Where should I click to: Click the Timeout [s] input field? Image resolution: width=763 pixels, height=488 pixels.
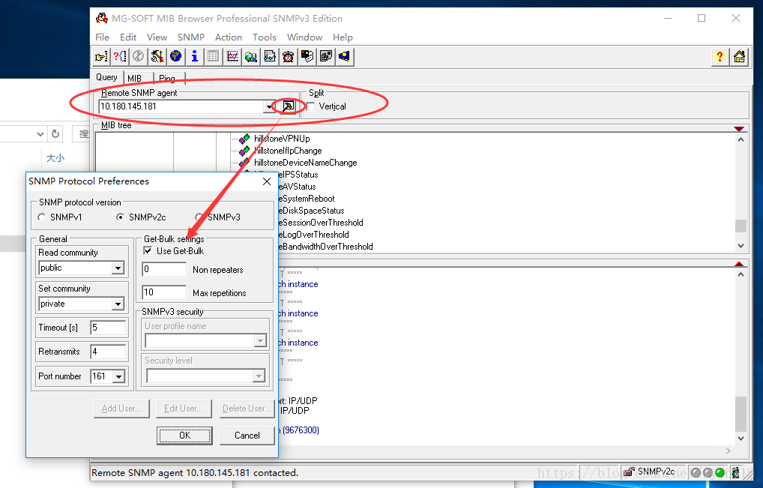coord(108,328)
